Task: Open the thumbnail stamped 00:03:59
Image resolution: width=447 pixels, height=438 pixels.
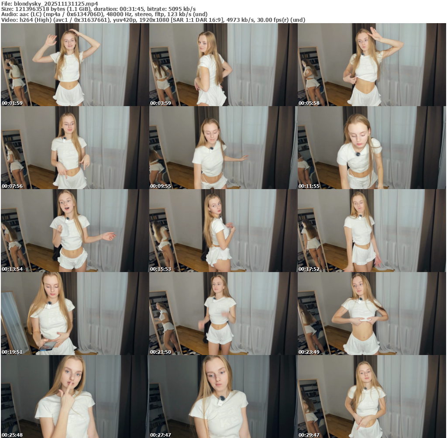Action: tap(223, 65)
